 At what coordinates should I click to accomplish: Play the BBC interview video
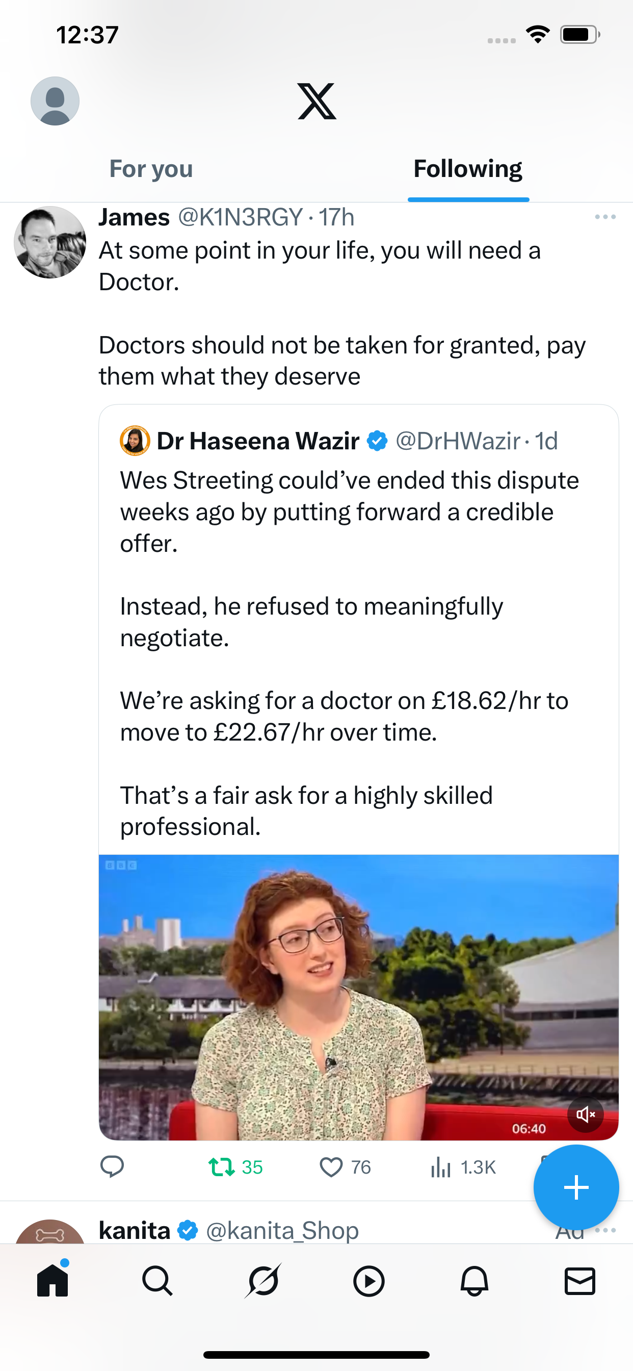click(x=358, y=995)
